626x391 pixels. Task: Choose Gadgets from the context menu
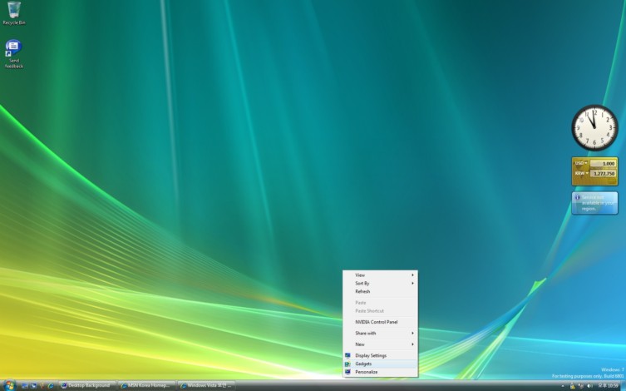coord(380,364)
